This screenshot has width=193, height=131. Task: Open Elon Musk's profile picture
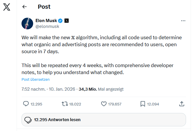[x=27, y=23]
